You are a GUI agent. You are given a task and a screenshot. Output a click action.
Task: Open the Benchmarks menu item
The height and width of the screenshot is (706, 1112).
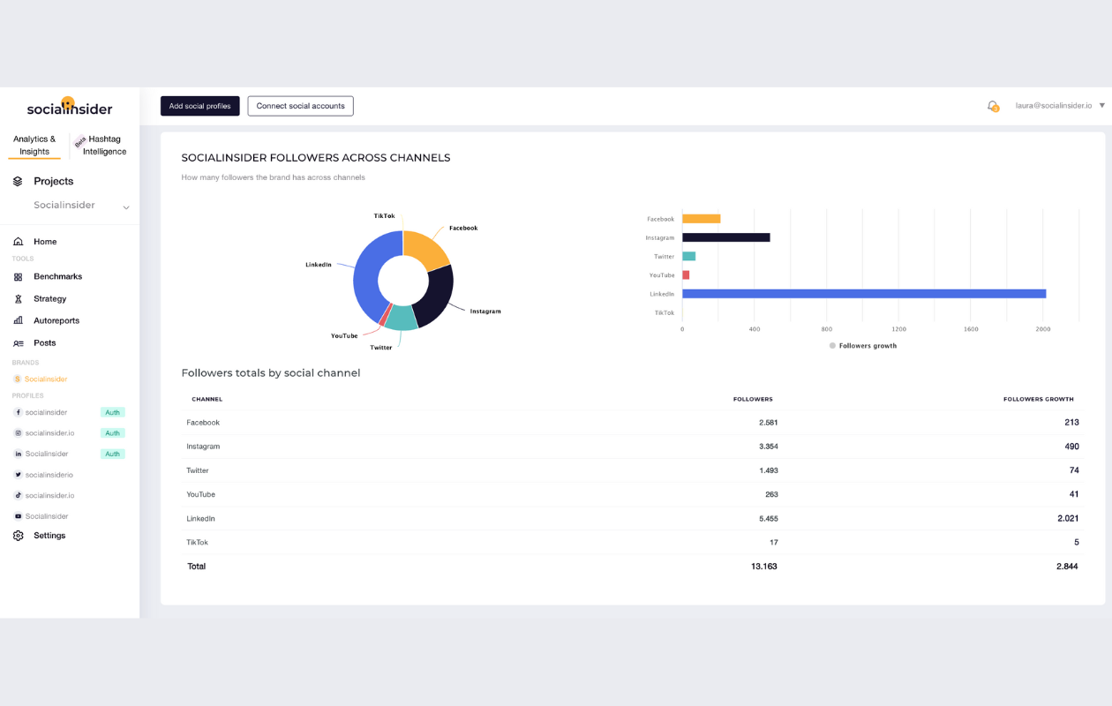tap(57, 277)
